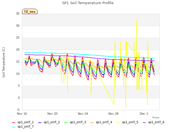176x132 pixels.
Task: Click the blue sp1_smT_2 legend swatch
Action: (x=40, y=123)
